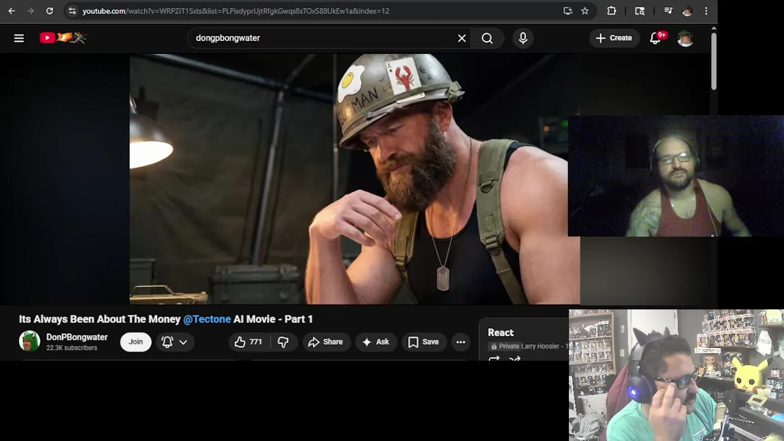Open the tab search icon in Chrome toolbar
This screenshot has height=441, width=784.
point(639,11)
